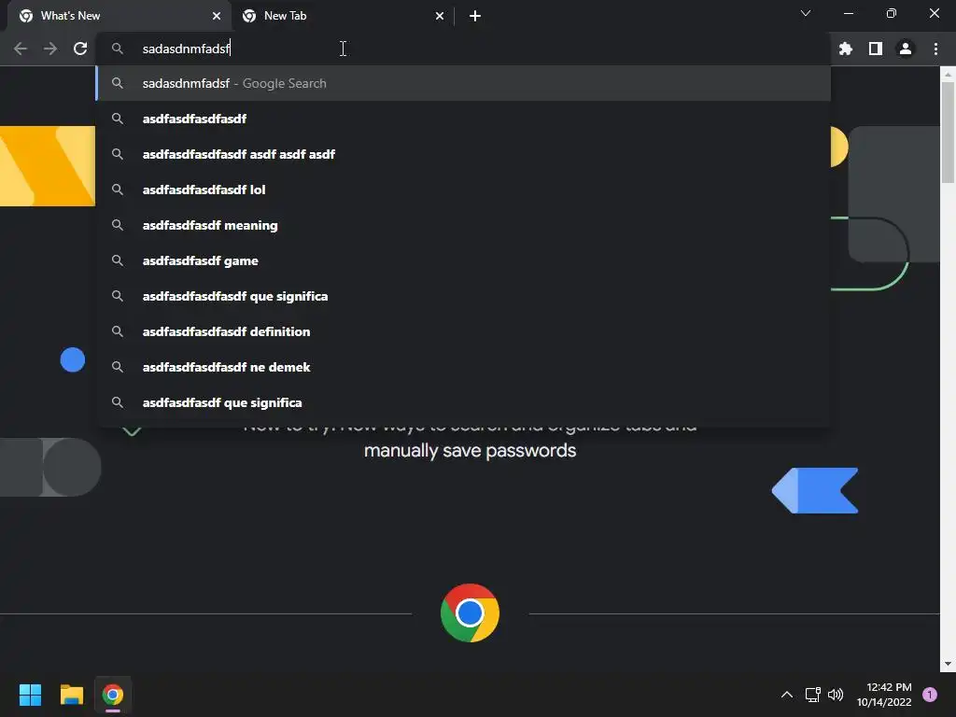This screenshot has width=956, height=717.
Task: Close the New Tab tab
Action: point(440,16)
